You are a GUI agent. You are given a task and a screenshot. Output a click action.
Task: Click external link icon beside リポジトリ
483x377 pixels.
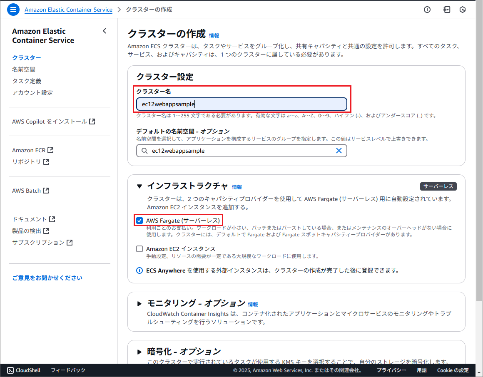pyautogui.click(x=46, y=161)
